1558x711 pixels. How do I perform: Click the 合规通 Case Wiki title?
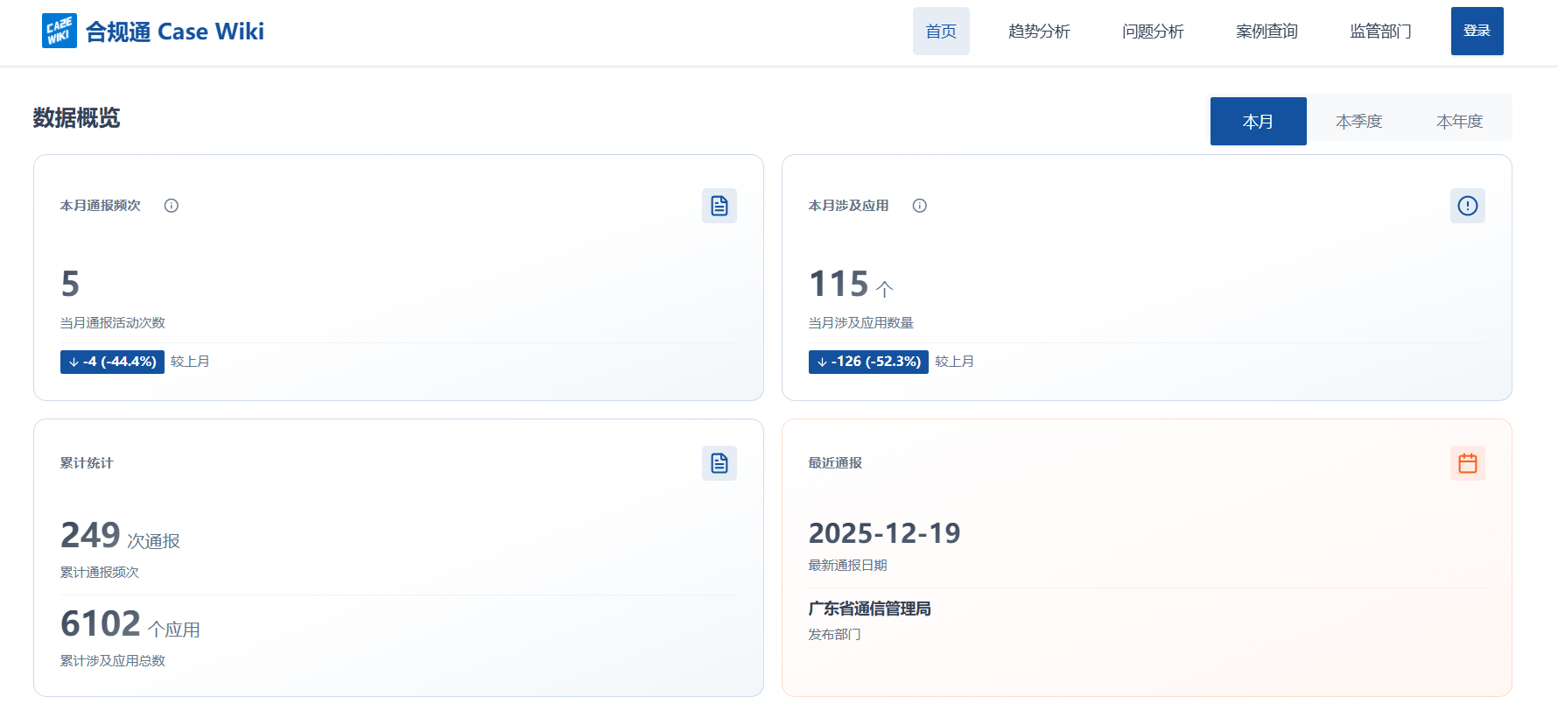(x=175, y=32)
